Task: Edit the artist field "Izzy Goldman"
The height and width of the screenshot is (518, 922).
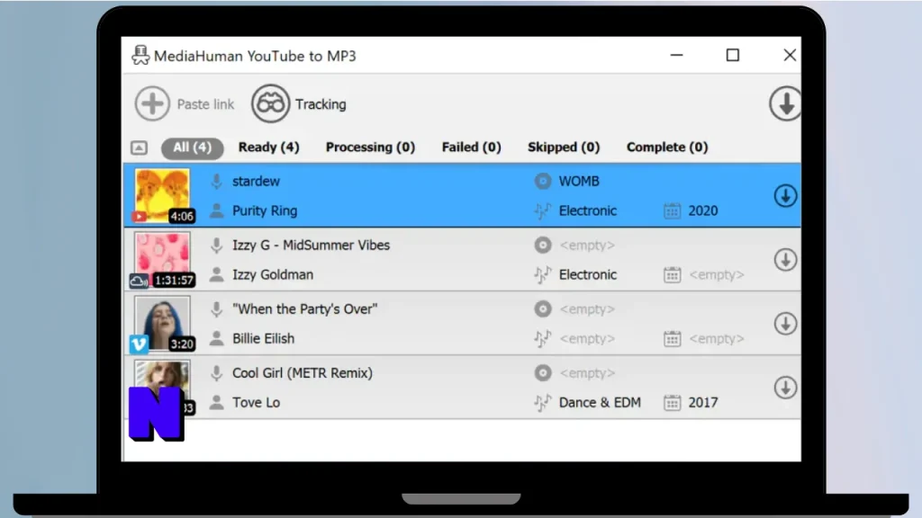Action: click(x=273, y=275)
